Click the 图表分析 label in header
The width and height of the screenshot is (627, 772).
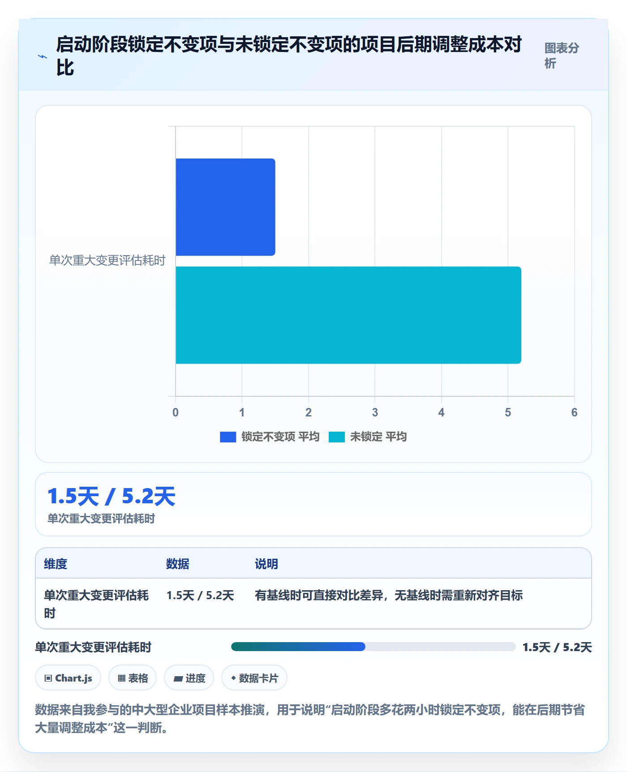point(562,56)
